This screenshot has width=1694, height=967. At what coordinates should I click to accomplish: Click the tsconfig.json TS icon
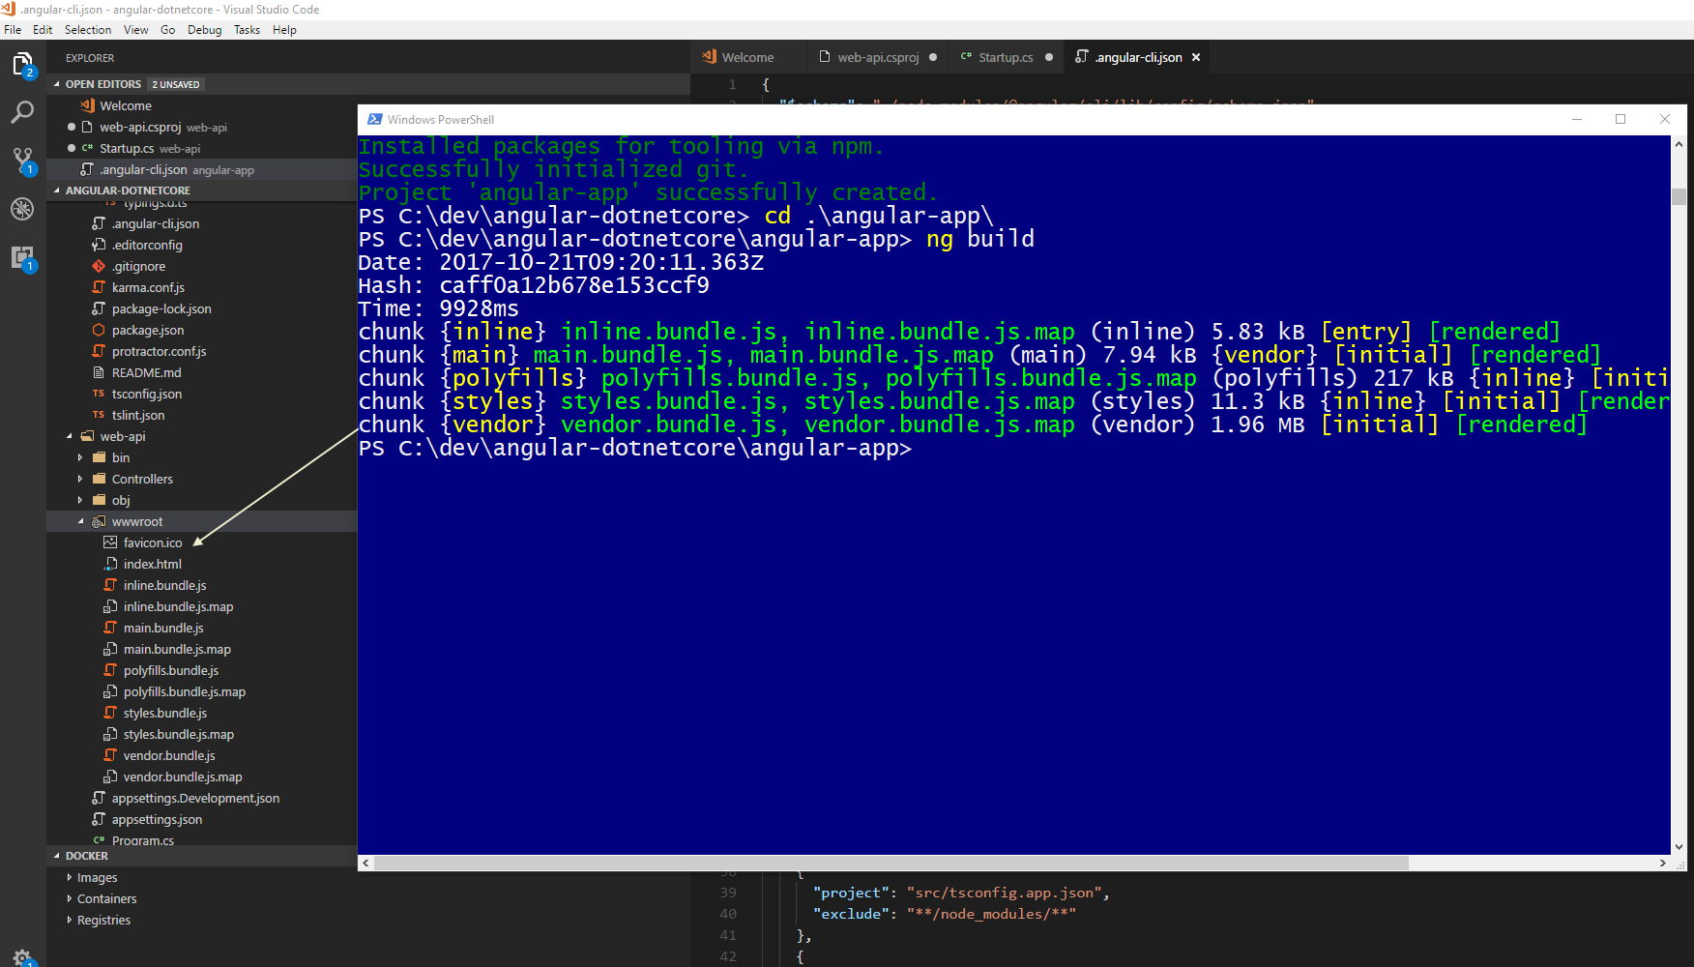click(99, 394)
